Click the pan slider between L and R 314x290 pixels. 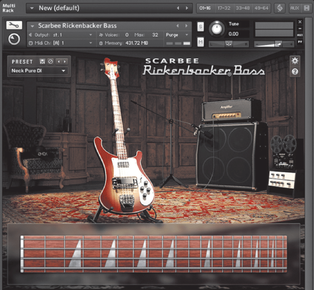pos(228,44)
